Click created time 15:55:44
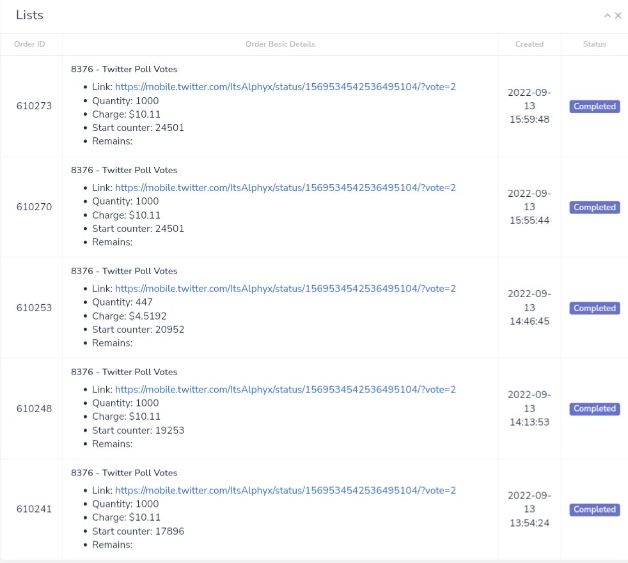Image resolution: width=628 pixels, height=563 pixels. coord(530,220)
